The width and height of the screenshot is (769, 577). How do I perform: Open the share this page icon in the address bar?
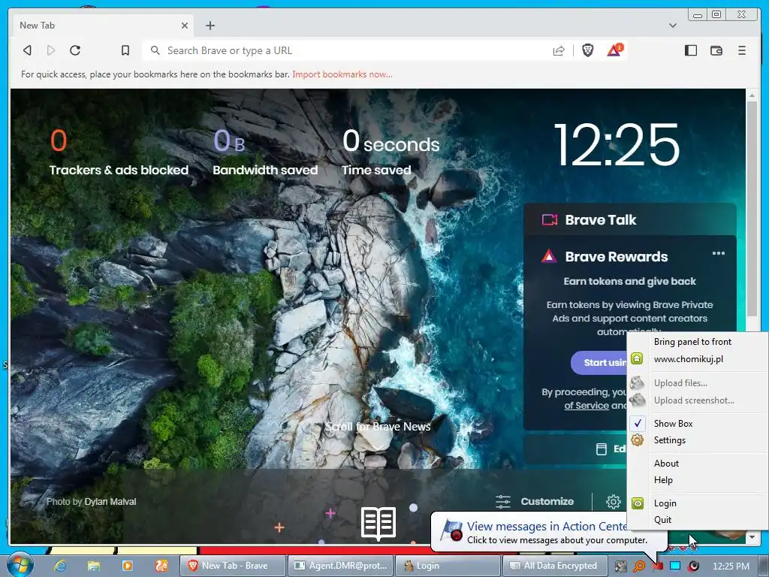[x=559, y=50]
